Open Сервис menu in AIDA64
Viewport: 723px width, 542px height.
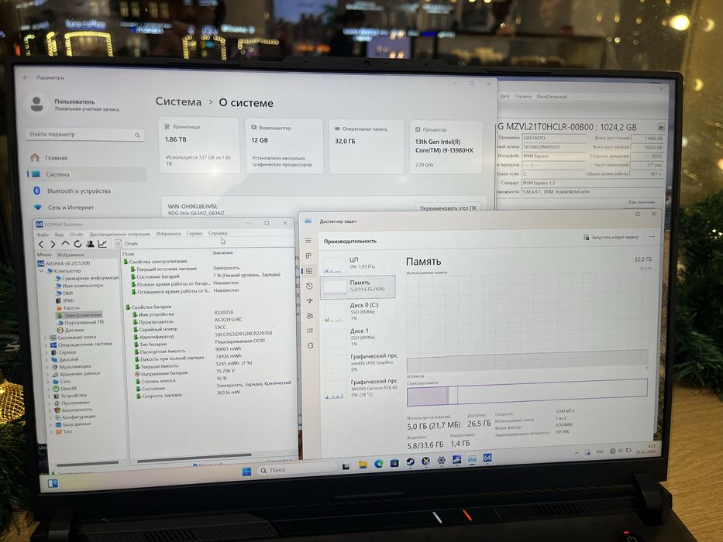195,233
